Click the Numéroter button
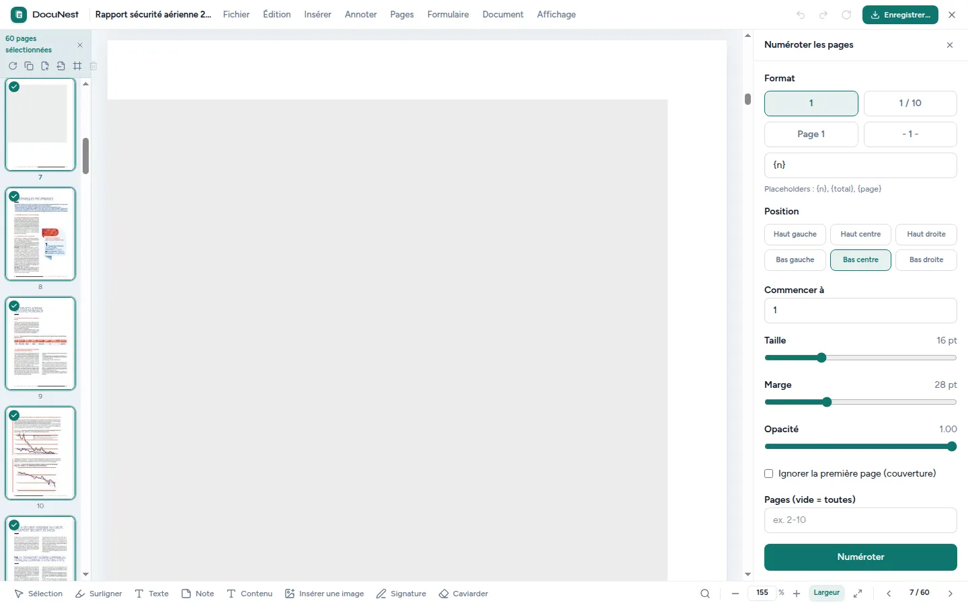Viewport: 968px width, 605px height. pyautogui.click(x=860, y=557)
